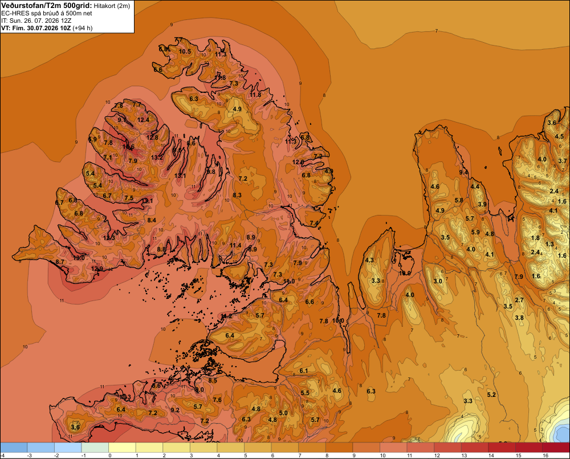Viewport: 570px width, 459px height.
Task: Click the 5.0 temperature value
Action: pyautogui.click(x=283, y=413)
